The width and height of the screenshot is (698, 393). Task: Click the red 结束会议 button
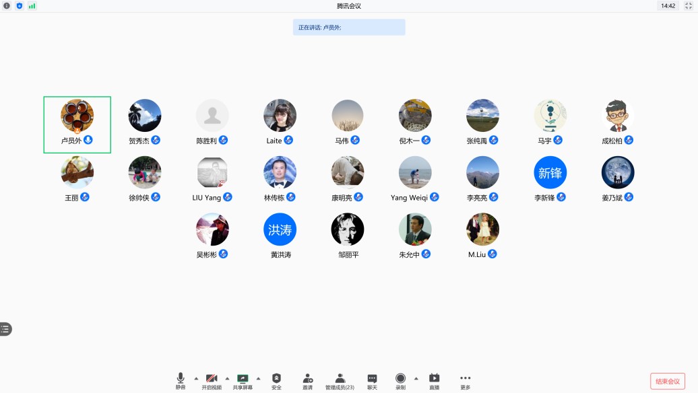[x=667, y=381]
